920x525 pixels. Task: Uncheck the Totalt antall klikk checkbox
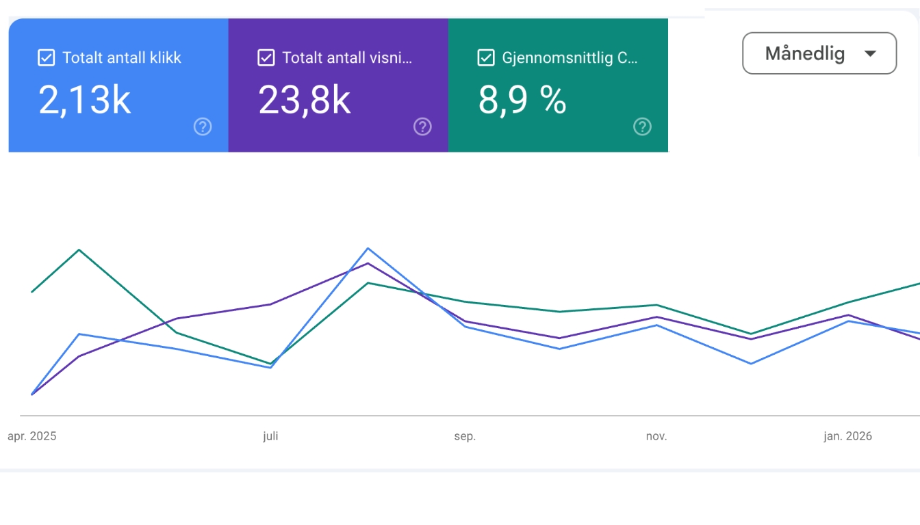click(46, 58)
